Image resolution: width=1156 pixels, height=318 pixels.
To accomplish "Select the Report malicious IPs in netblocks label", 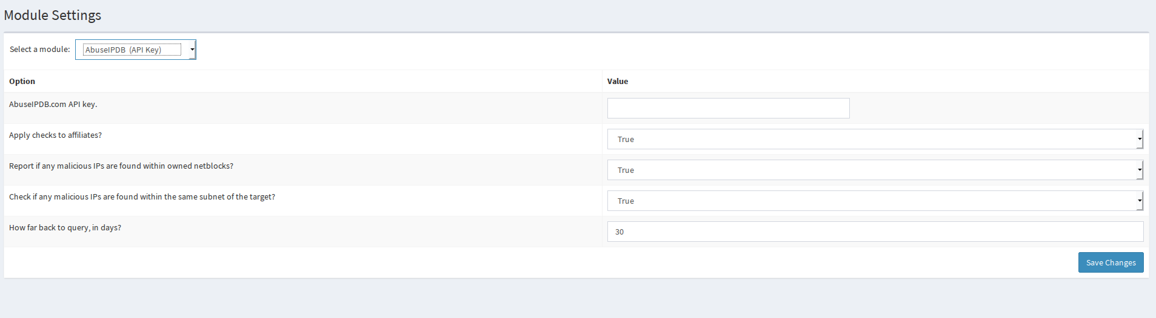I will click(x=121, y=166).
